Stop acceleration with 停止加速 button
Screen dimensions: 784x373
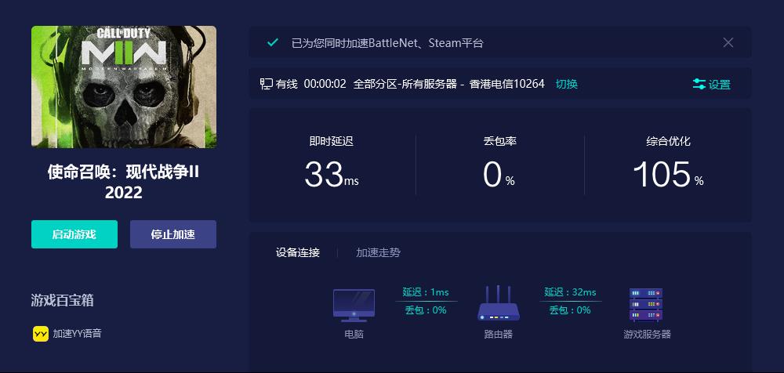tap(173, 234)
